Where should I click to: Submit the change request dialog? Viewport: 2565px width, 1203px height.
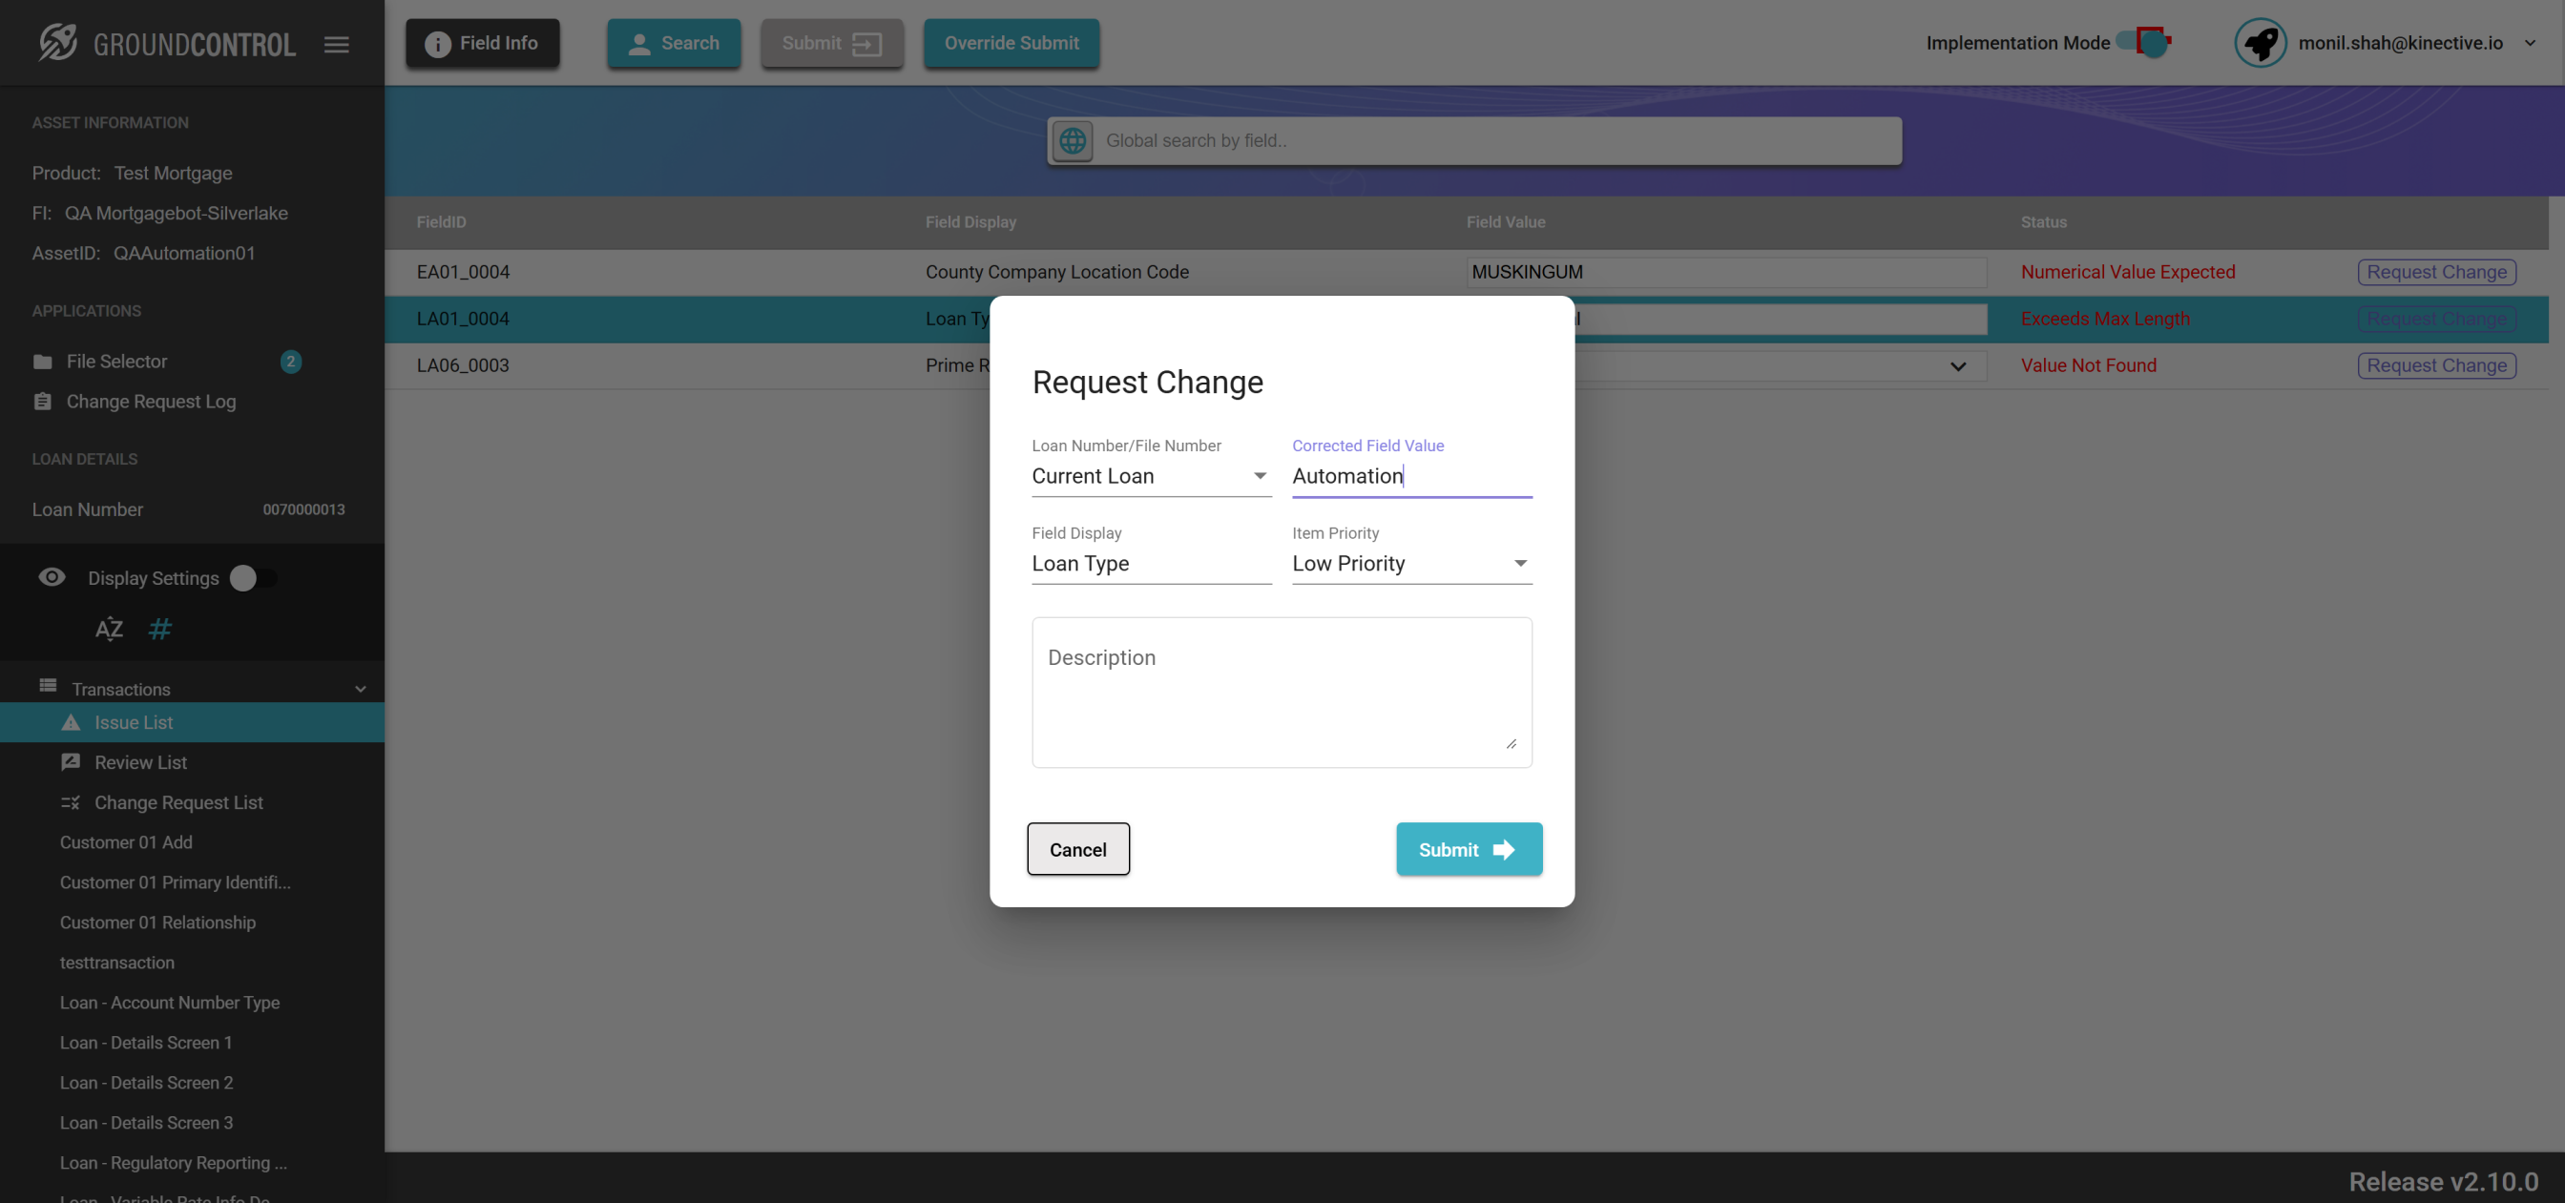tap(1468, 848)
